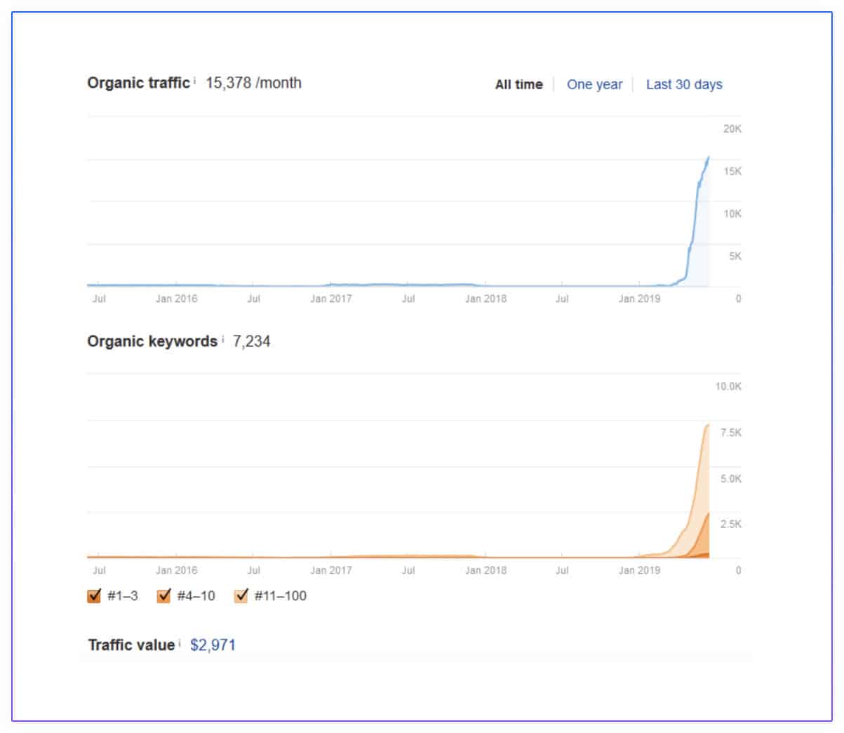
Task: Show Last 30 days data
Action: (684, 84)
